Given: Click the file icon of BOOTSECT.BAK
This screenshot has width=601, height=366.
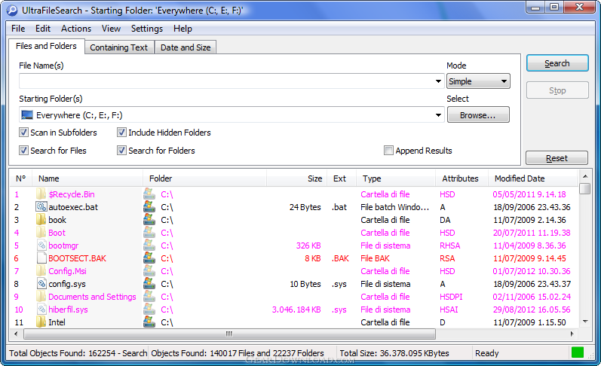Looking at the screenshot, I should point(41,258).
